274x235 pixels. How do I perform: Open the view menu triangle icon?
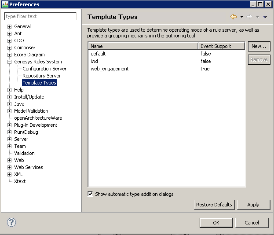(x=265, y=17)
